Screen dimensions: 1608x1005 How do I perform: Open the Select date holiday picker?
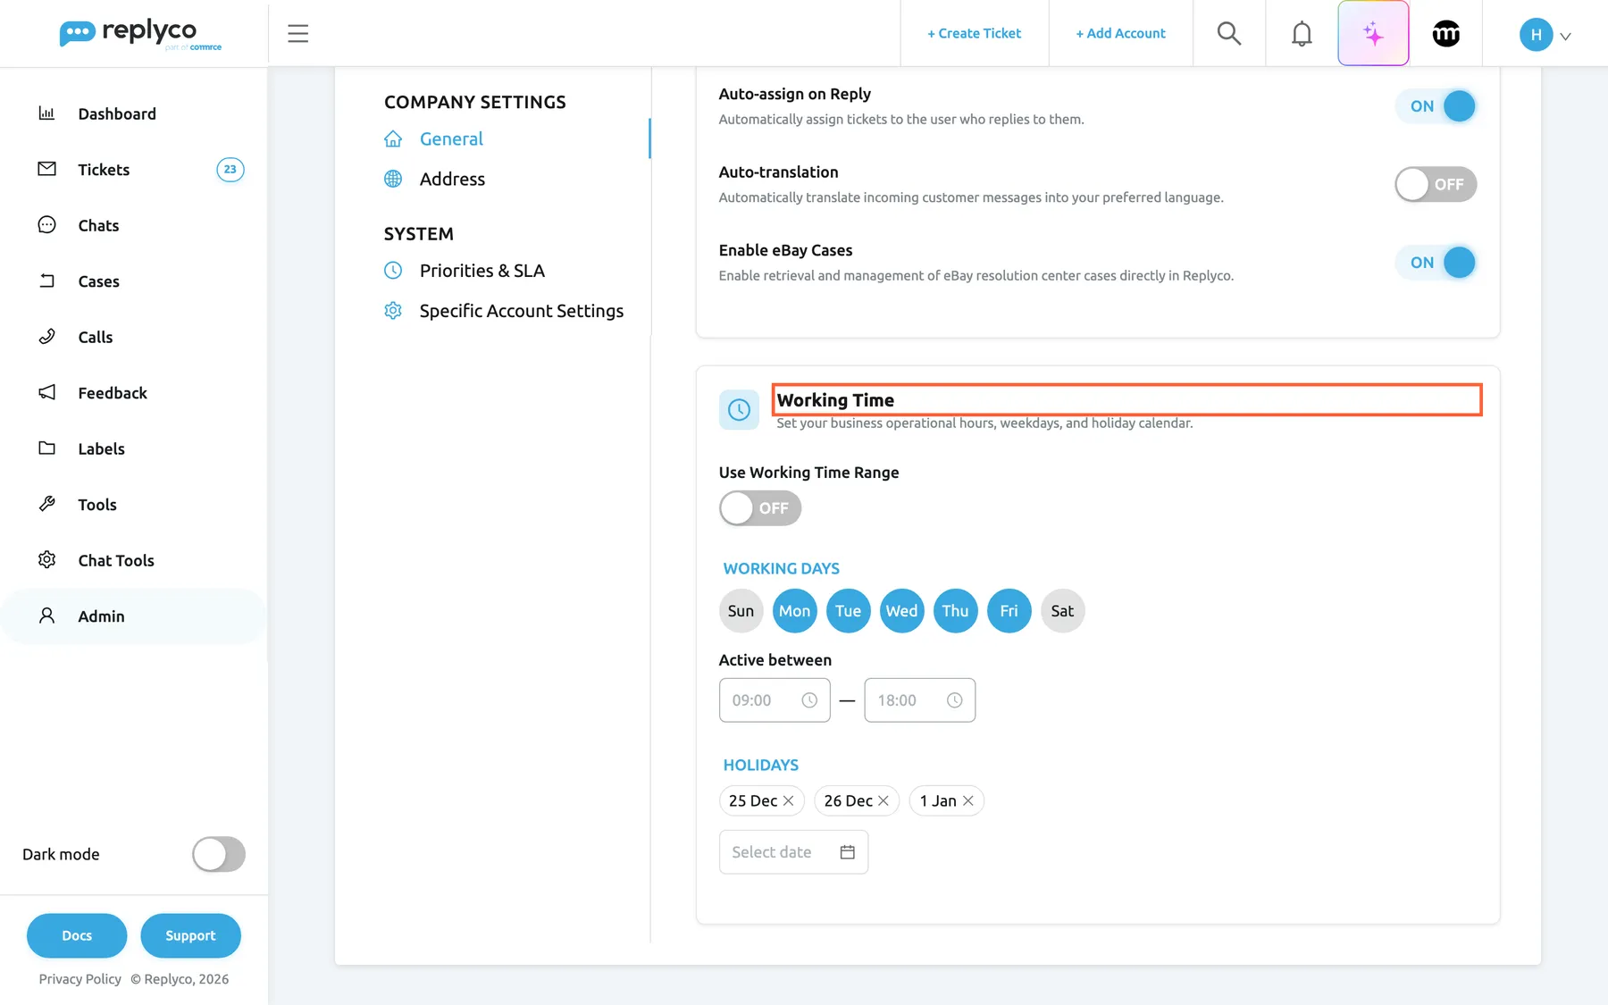pos(793,852)
